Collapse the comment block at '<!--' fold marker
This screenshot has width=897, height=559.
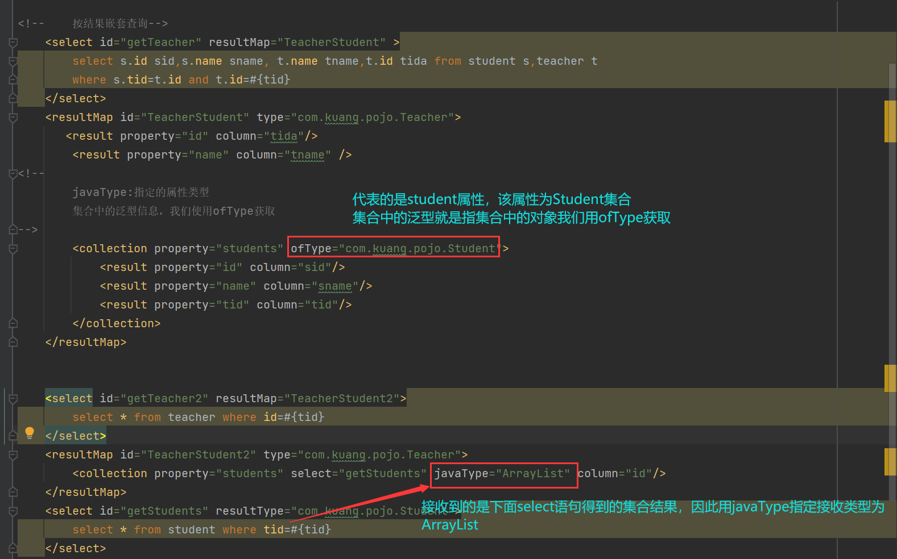[x=13, y=174]
